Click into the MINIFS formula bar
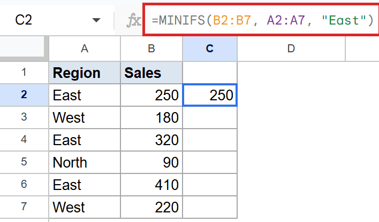Image resolution: width=379 pixels, height=222 pixels. tap(262, 20)
